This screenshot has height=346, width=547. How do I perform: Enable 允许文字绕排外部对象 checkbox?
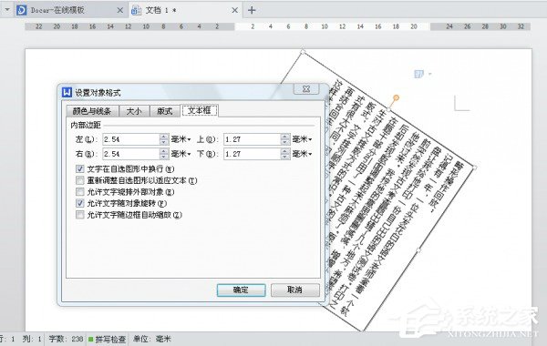80,192
